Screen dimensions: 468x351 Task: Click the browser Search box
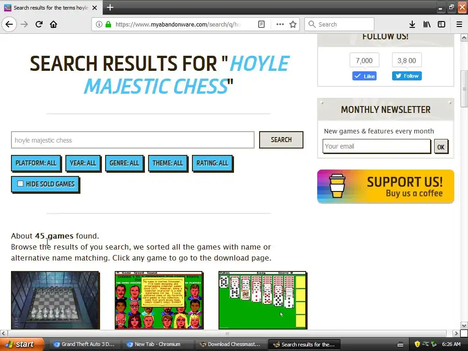339,24
